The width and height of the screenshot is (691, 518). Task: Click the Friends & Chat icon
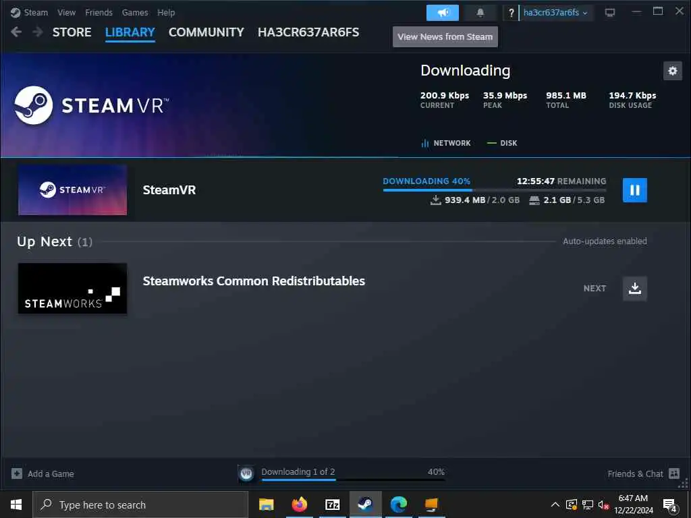tap(674, 473)
